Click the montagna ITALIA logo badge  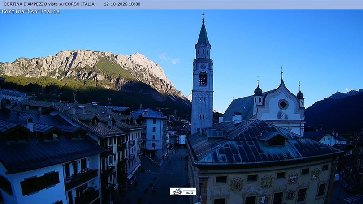pos(183,191)
